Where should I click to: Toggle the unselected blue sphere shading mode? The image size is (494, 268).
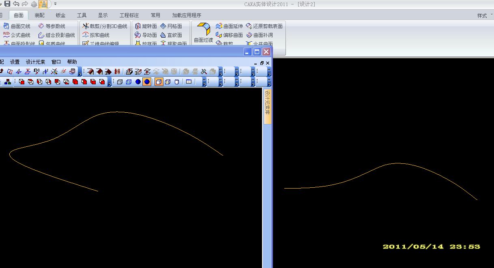coord(138,82)
